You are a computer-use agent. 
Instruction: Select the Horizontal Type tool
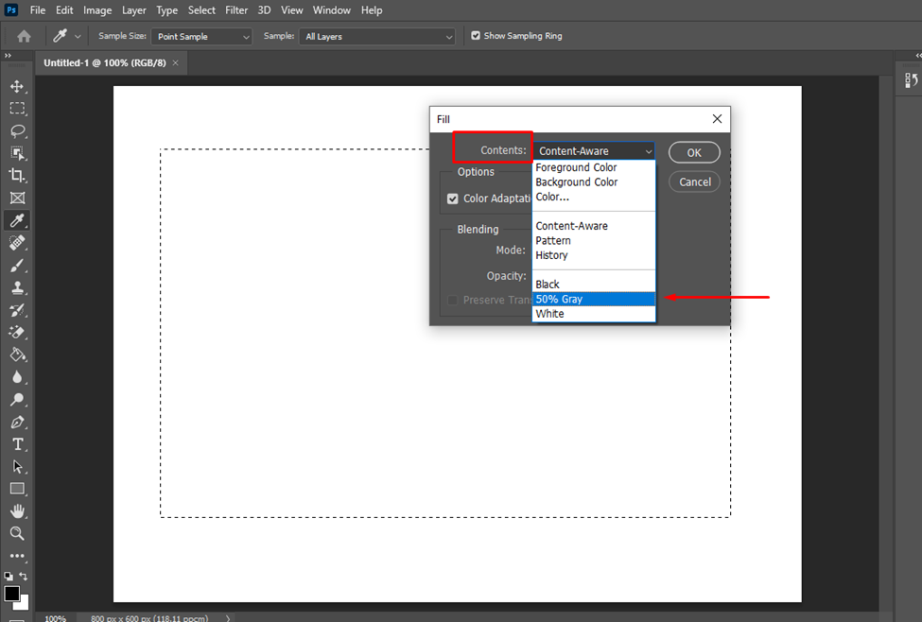click(x=17, y=444)
